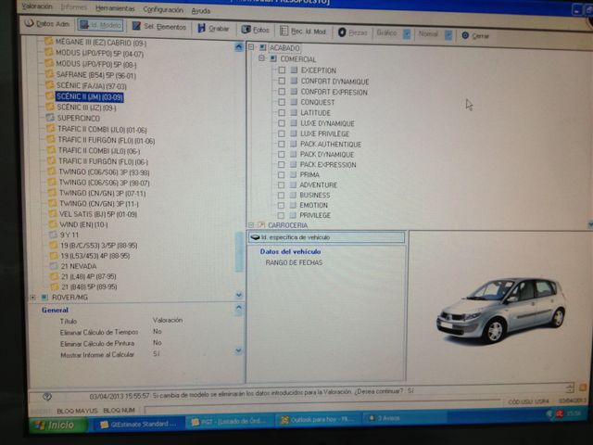
Task: Check the EXCEPTION checkbox
Action: coord(282,70)
